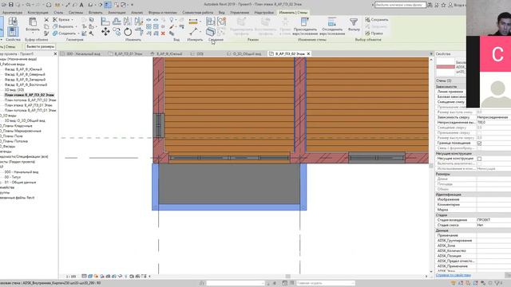Open the Top Constraint (Зависимость сверху) value dropdown
This screenshot has height=287, width=511.
(493, 117)
